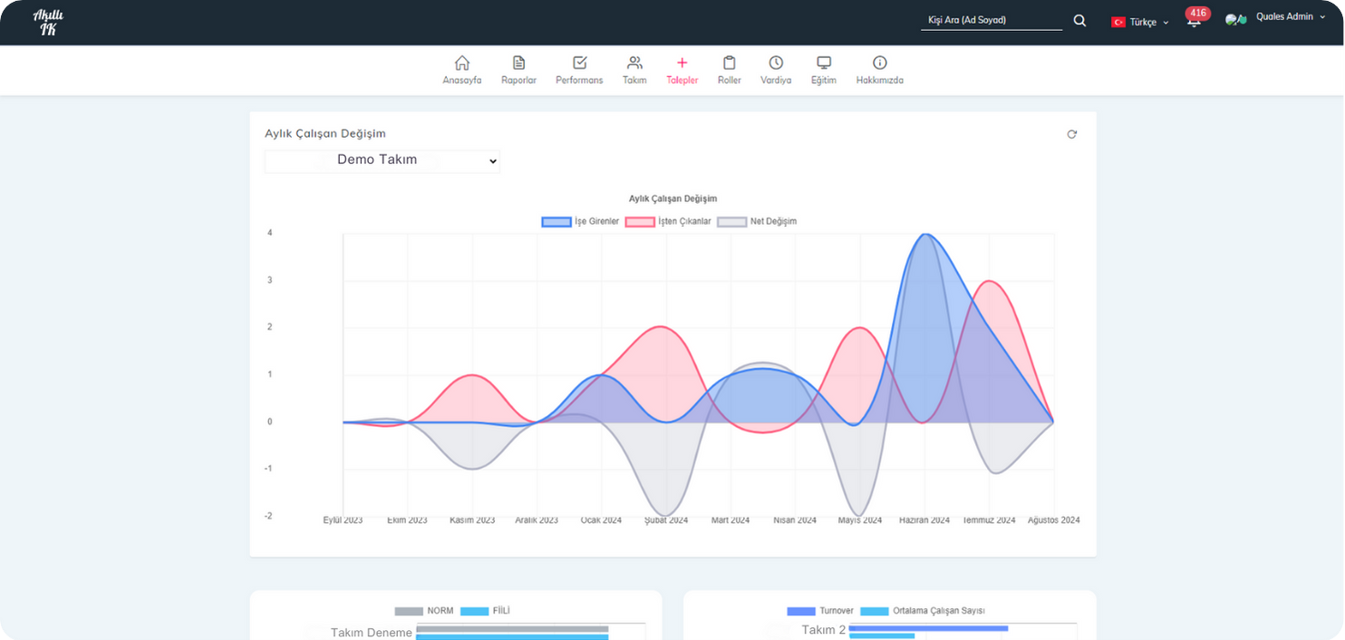Click the Temmuz 2024 axis label
This screenshot has width=1345, height=640.
989,520
